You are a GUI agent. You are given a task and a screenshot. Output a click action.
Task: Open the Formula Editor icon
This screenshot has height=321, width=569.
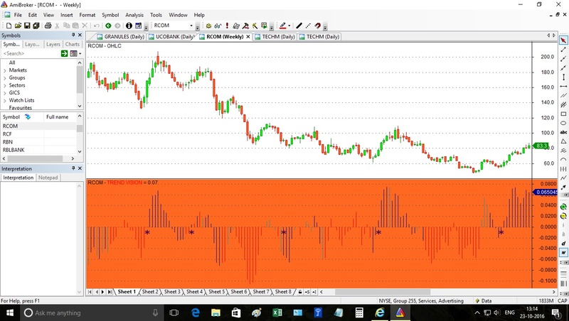click(x=236, y=26)
